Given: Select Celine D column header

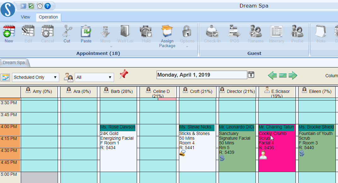Looking at the screenshot, I should coord(158,92).
